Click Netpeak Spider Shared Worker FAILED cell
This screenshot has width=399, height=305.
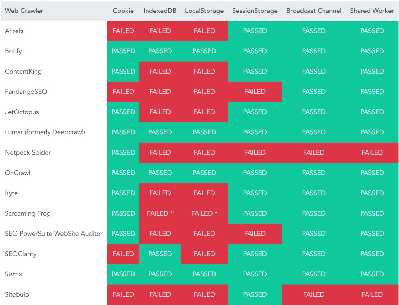[x=372, y=152]
